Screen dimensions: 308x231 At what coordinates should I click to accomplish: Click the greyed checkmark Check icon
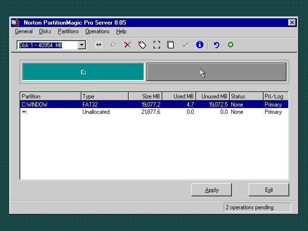coord(186,45)
